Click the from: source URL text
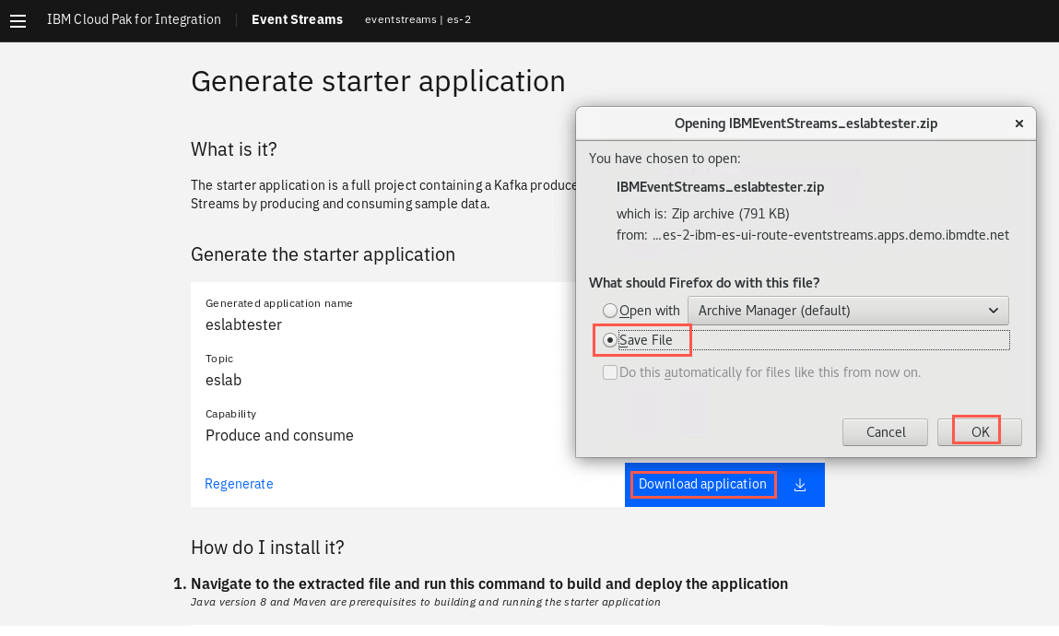This screenshot has height=636, width=1059. [x=813, y=236]
